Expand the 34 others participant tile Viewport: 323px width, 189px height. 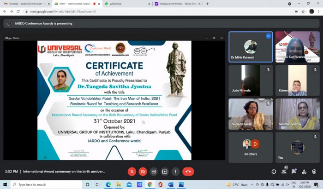251,147
